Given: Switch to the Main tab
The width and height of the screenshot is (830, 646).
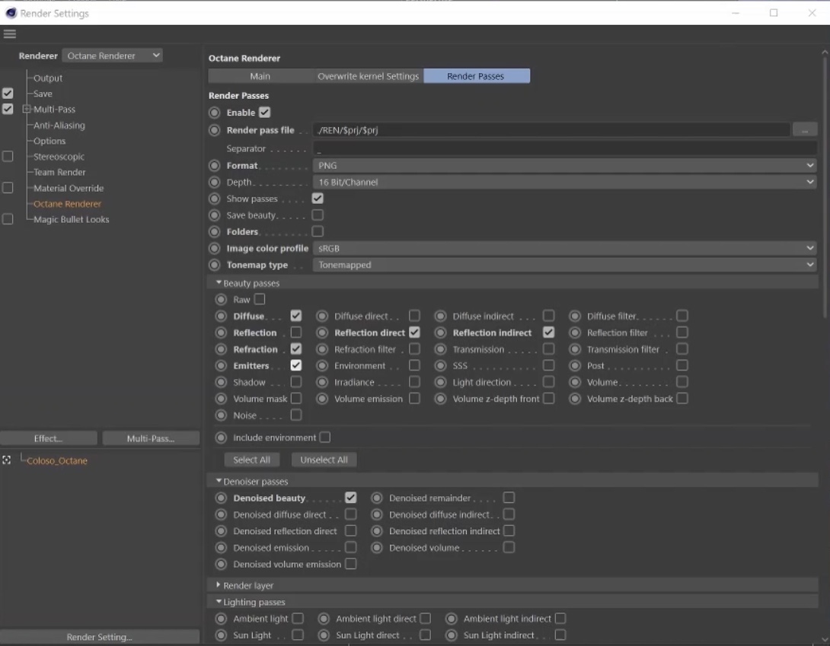Looking at the screenshot, I should pyautogui.click(x=260, y=76).
